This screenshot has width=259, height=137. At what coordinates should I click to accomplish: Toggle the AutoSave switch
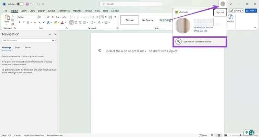[x=20, y=4]
